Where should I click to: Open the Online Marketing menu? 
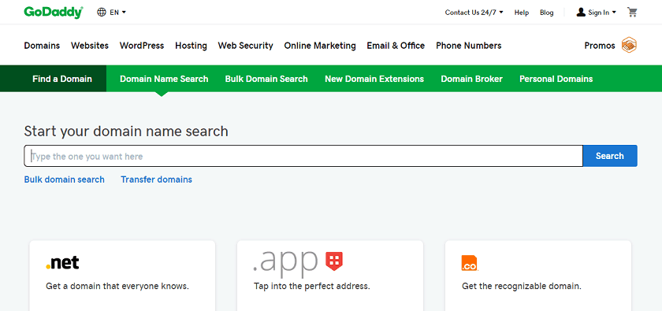tap(320, 46)
